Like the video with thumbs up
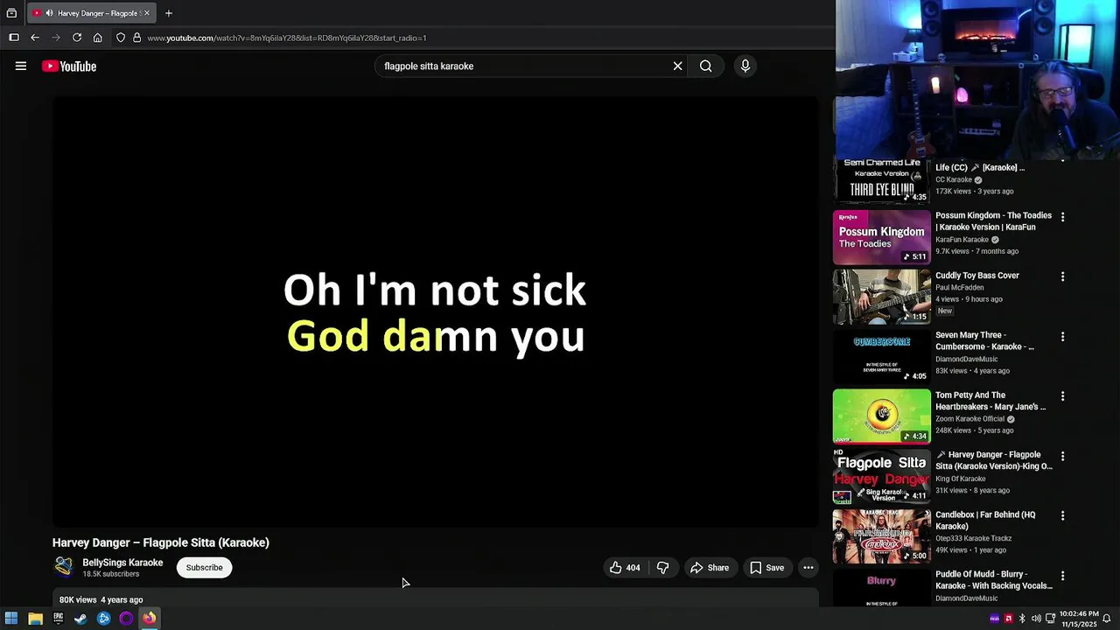This screenshot has width=1120, height=630. [626, 568]
